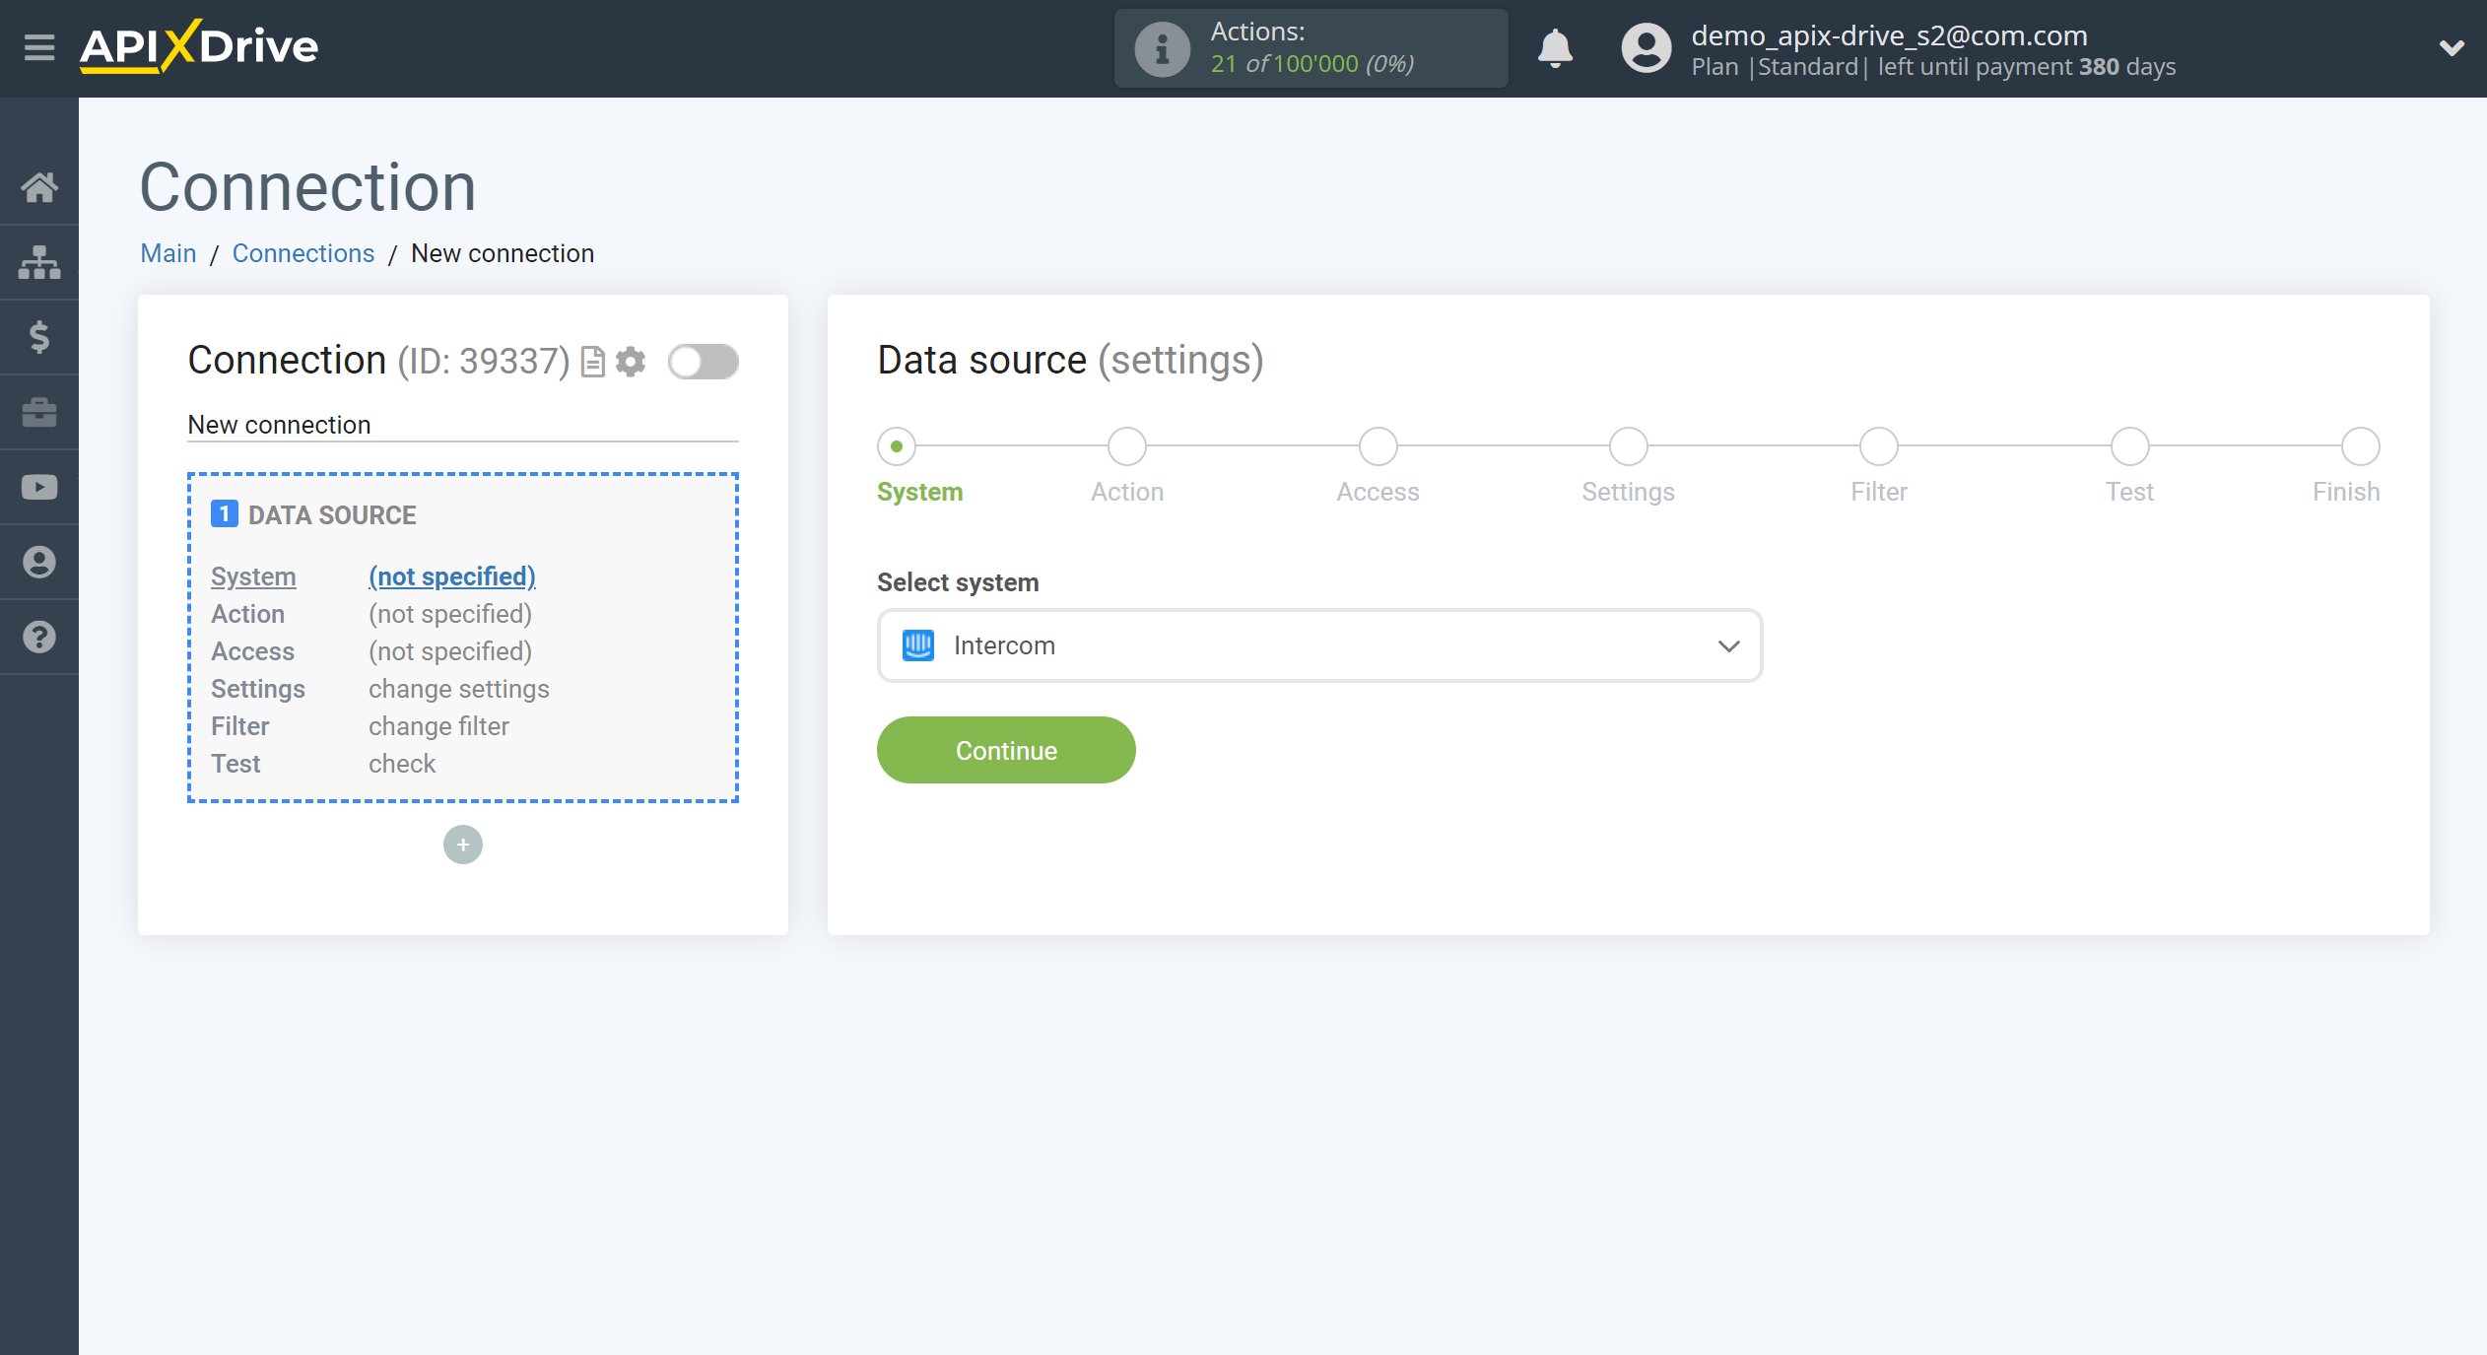Open the Connections sitemap sidebar icon
Viewport: 2487px width, 1355px height.
[39, 262]
